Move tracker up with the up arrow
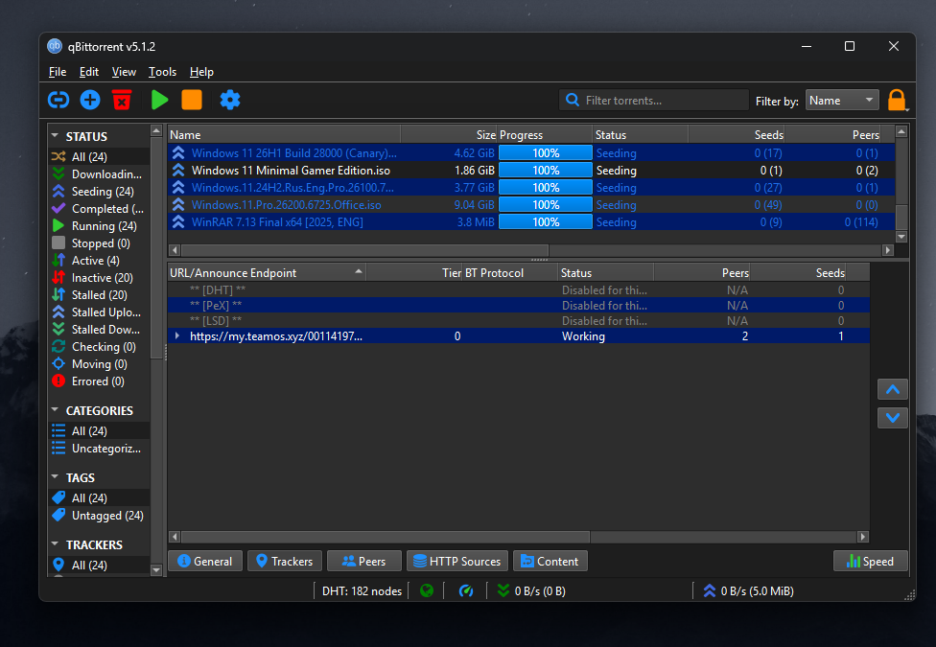Screen dimensions: 936x647 [x=893, y=390]
